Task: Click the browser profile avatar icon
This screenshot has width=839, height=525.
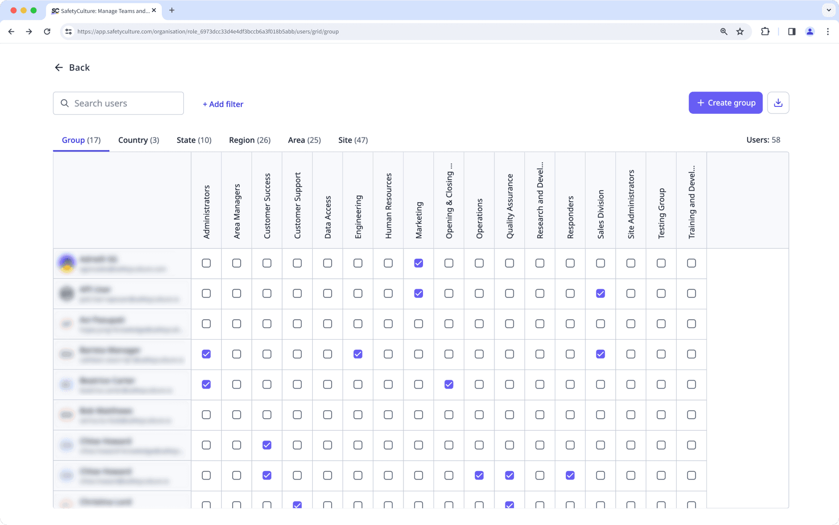Action: [x=810, y=31]
